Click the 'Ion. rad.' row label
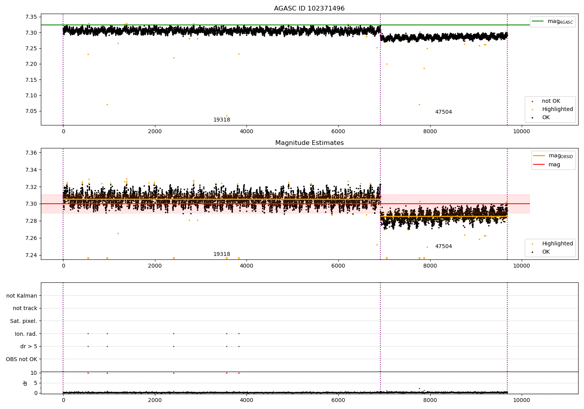 (x=26, y=334)
